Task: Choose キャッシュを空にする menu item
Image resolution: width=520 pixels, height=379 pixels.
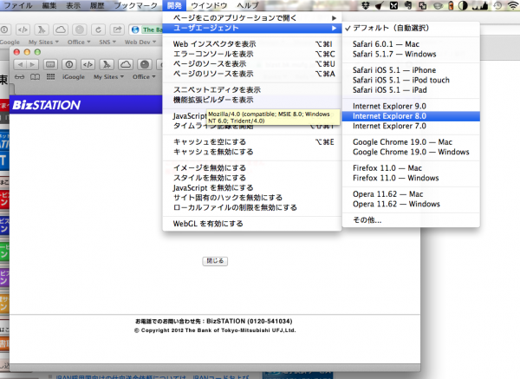Action: (x=252, y=142)
